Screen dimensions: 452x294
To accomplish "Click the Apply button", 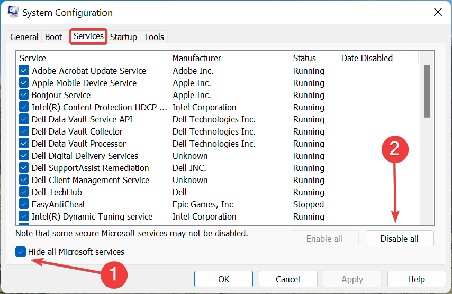I will pyautogui.click(x=352, y=279).
